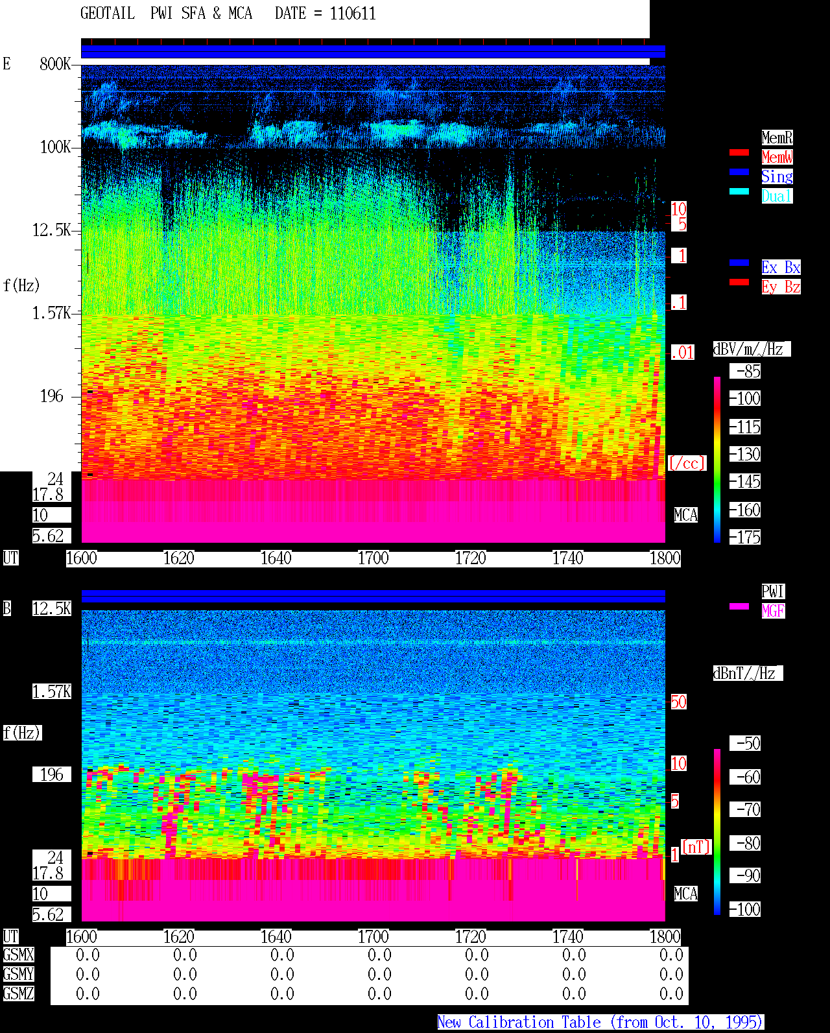This screenshot has height=1033, width=830.
Task: Click the red Ey Bz swatch
Action: tap(739, 283)
